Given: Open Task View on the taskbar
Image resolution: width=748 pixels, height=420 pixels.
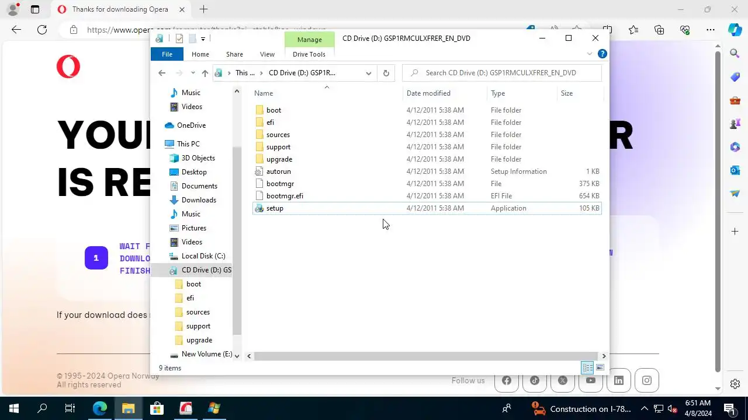Looking at the screenshot, I should (70, 408).
